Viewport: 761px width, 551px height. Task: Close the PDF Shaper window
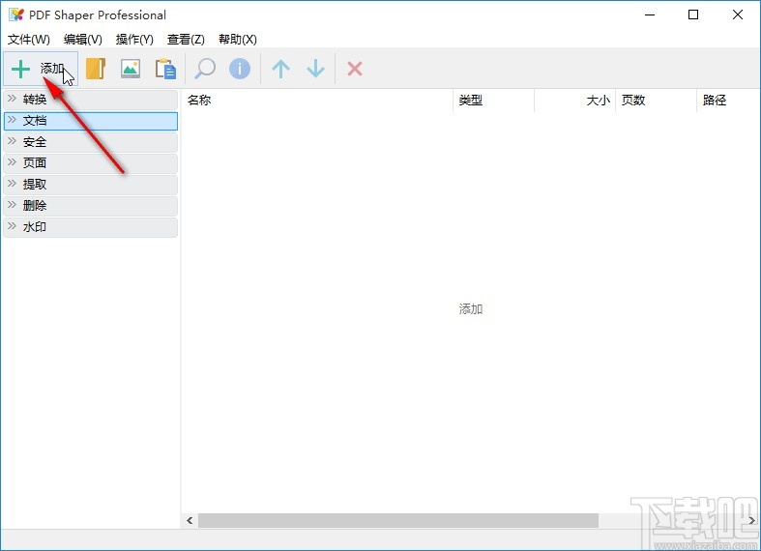[x=738, y=14]
